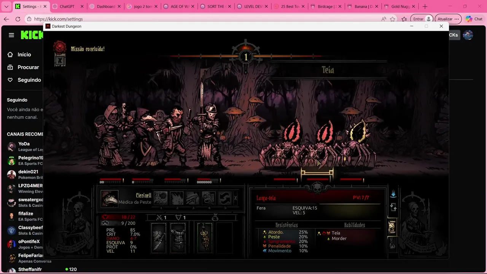Switch to the Birdcage browser tab
The image size is (487, 274).
click(326, 6)
